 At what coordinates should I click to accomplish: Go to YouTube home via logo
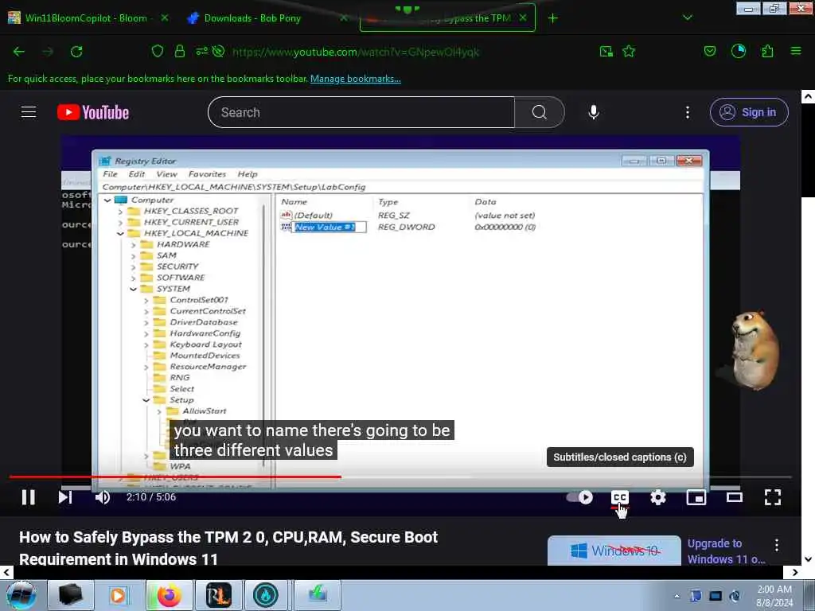[93, 112]
